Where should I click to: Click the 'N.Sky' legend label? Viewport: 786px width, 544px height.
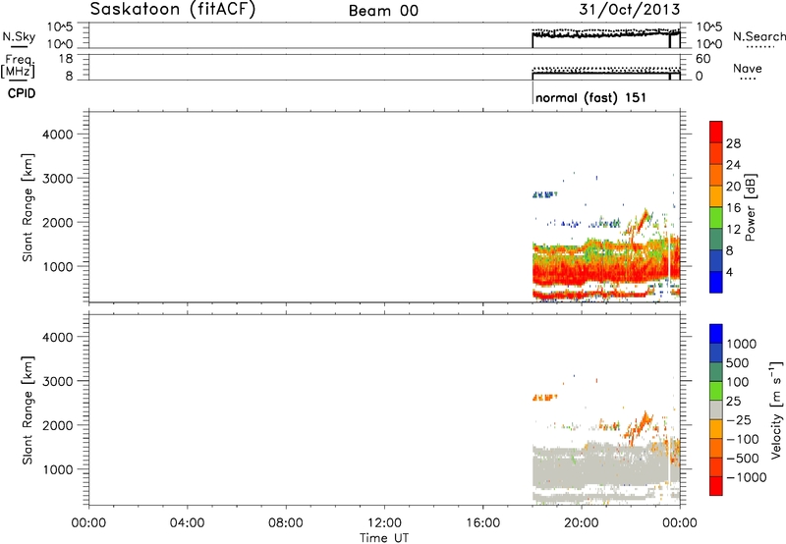[19, 36]
